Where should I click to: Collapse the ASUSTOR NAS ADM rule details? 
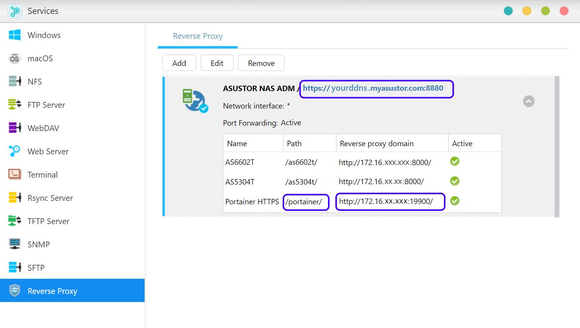point(529,101)
